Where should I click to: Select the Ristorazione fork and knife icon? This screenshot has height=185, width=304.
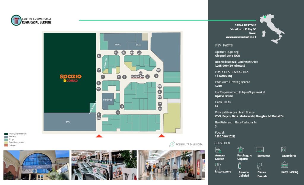pyautogui.click(x=218, y=166)
